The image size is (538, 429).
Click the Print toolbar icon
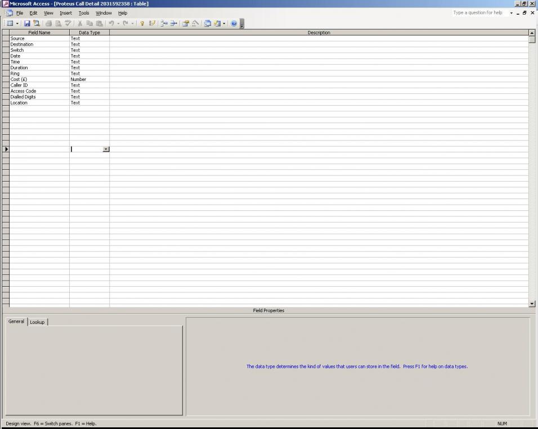pos(49,23)
